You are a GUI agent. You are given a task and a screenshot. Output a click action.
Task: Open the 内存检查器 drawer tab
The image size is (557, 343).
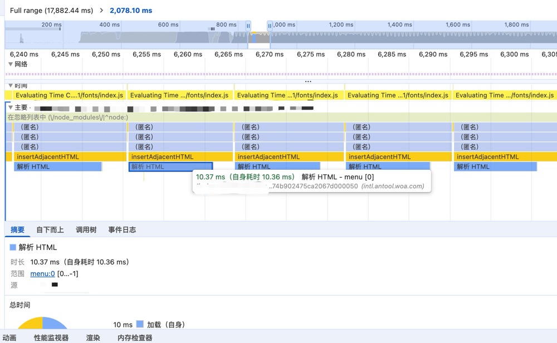pos(135,337)
